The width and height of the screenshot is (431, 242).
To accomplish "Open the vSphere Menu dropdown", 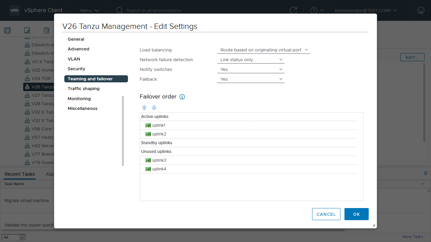I will [90, 10].
